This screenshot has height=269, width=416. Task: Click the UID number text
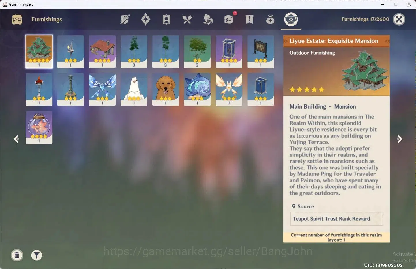pyautogui.click(x=383, y=265)
